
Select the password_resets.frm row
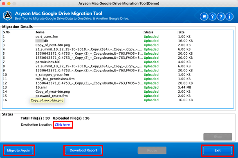[118, 96]
